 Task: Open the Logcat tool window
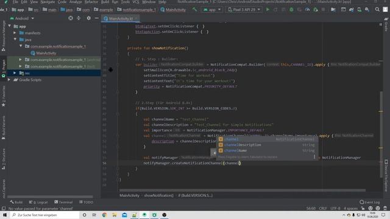(38, 202)
